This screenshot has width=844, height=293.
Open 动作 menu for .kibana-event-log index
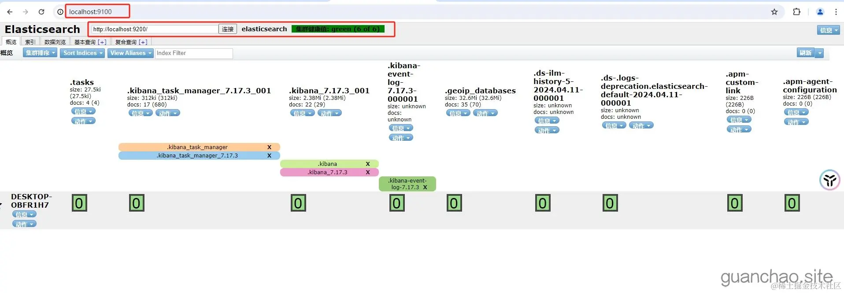(401, 138)
